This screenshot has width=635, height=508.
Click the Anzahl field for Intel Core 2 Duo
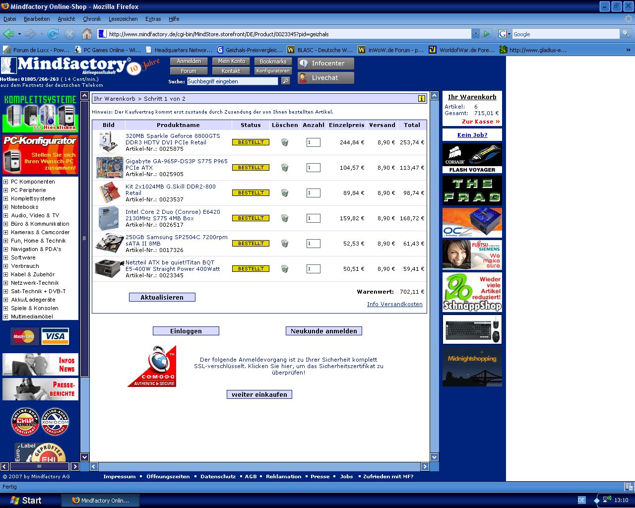tap(314, 218)
